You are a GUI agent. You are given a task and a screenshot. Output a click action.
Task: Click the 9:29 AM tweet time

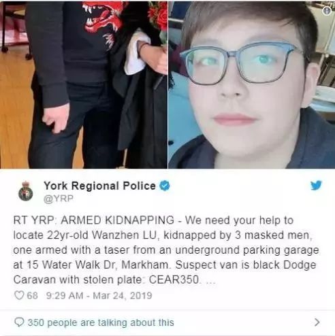65,296
